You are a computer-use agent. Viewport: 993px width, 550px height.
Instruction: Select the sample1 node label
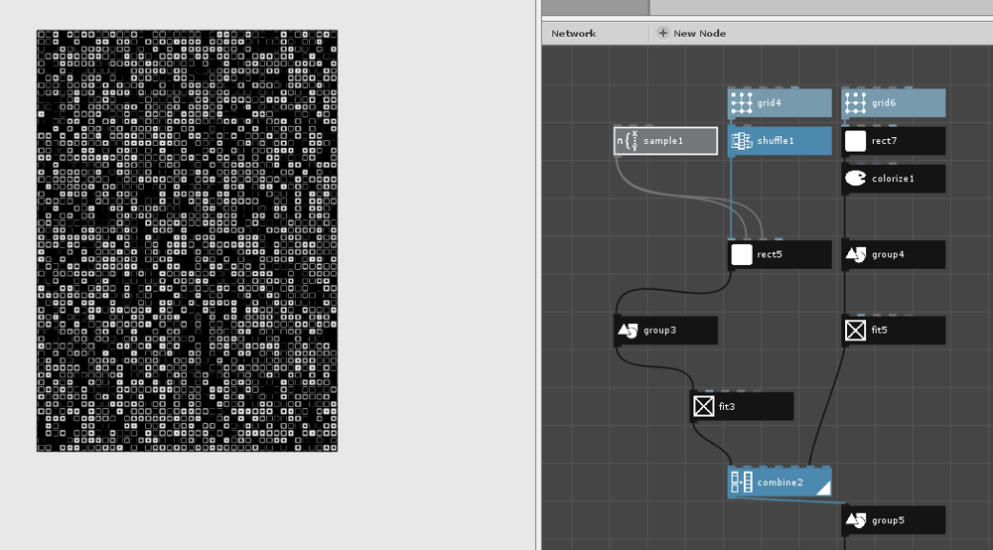(x=663, y=141)
